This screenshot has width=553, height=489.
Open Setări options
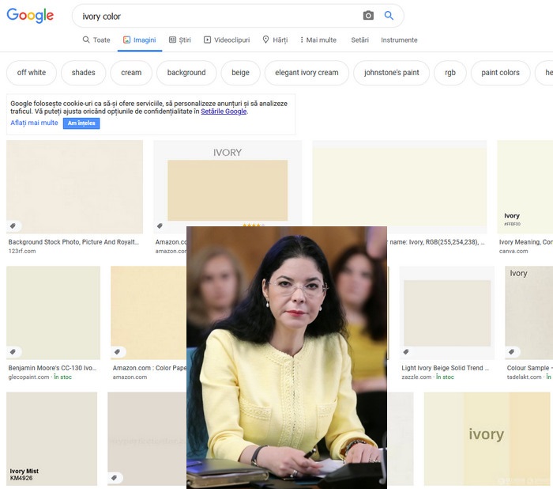coord(359,40)
